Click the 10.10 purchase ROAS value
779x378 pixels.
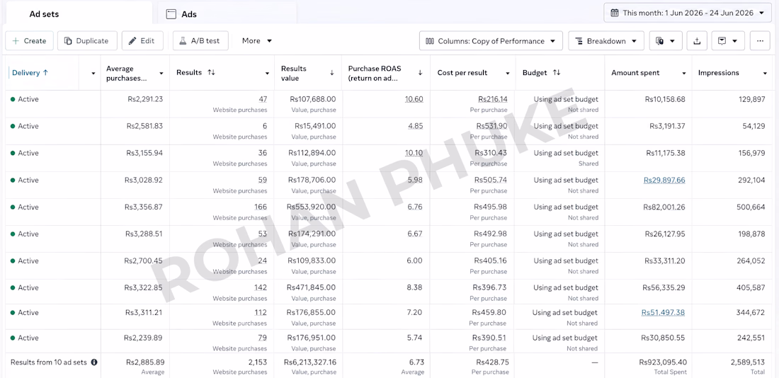(x=414, y=153)
